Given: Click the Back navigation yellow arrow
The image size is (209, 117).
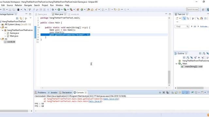Looking at the screenshot, I should (x=119, y=9).
